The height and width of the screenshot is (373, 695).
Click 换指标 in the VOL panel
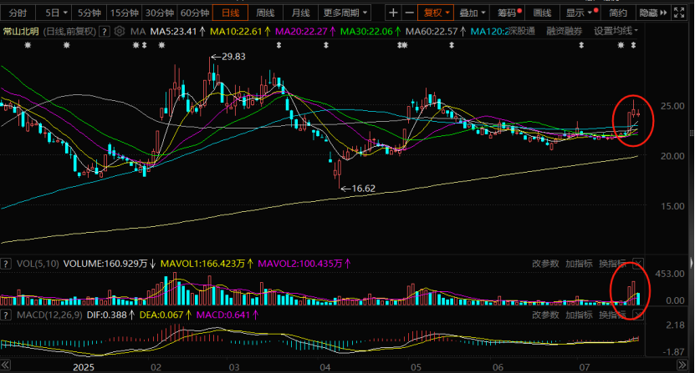point(612,264)
